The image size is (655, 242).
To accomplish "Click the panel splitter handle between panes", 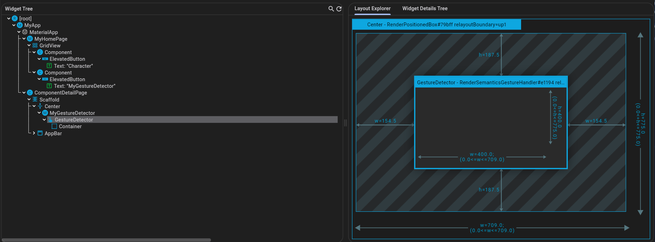I will pos(345,123).
